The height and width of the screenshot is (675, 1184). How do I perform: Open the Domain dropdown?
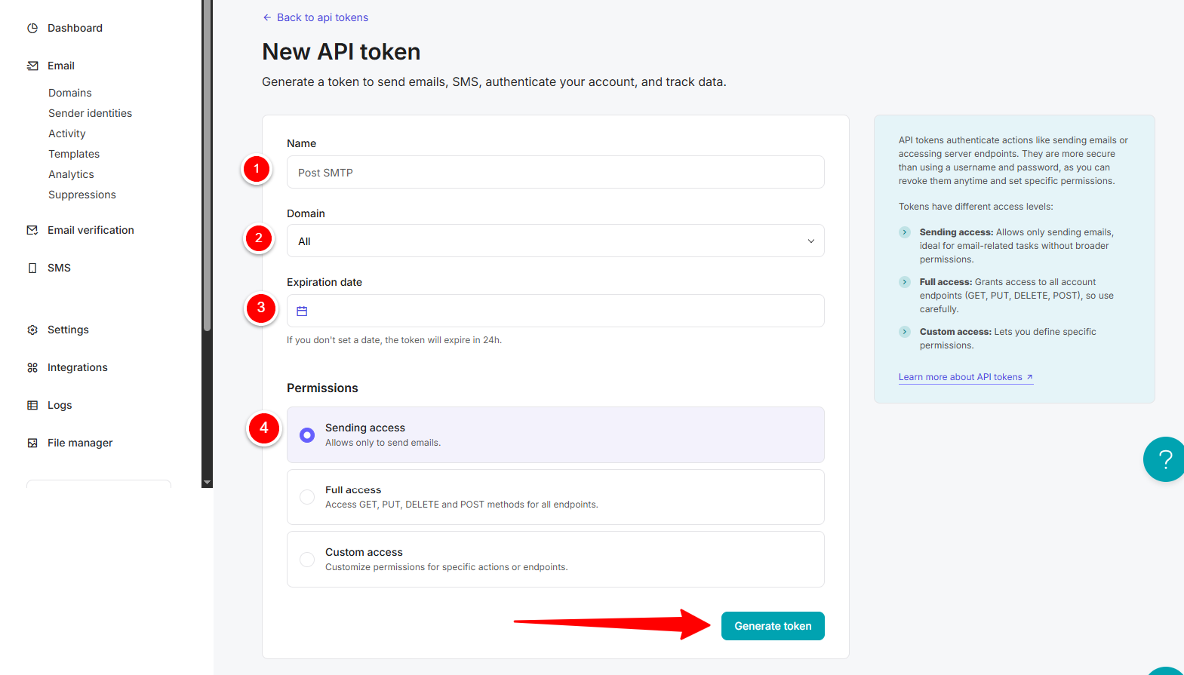(x=555, y=241)
